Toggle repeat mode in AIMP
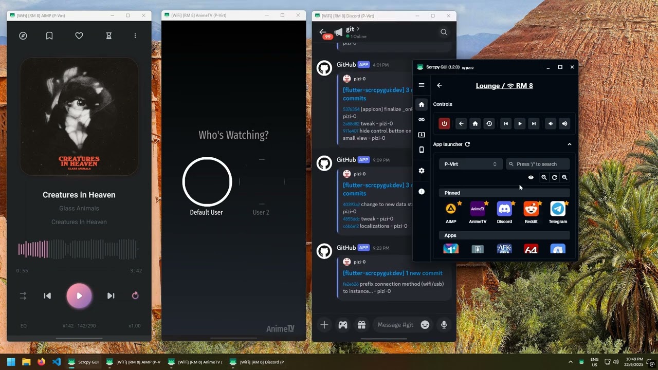This screenshot has height=370, width=658. click(x=135, y=295)
